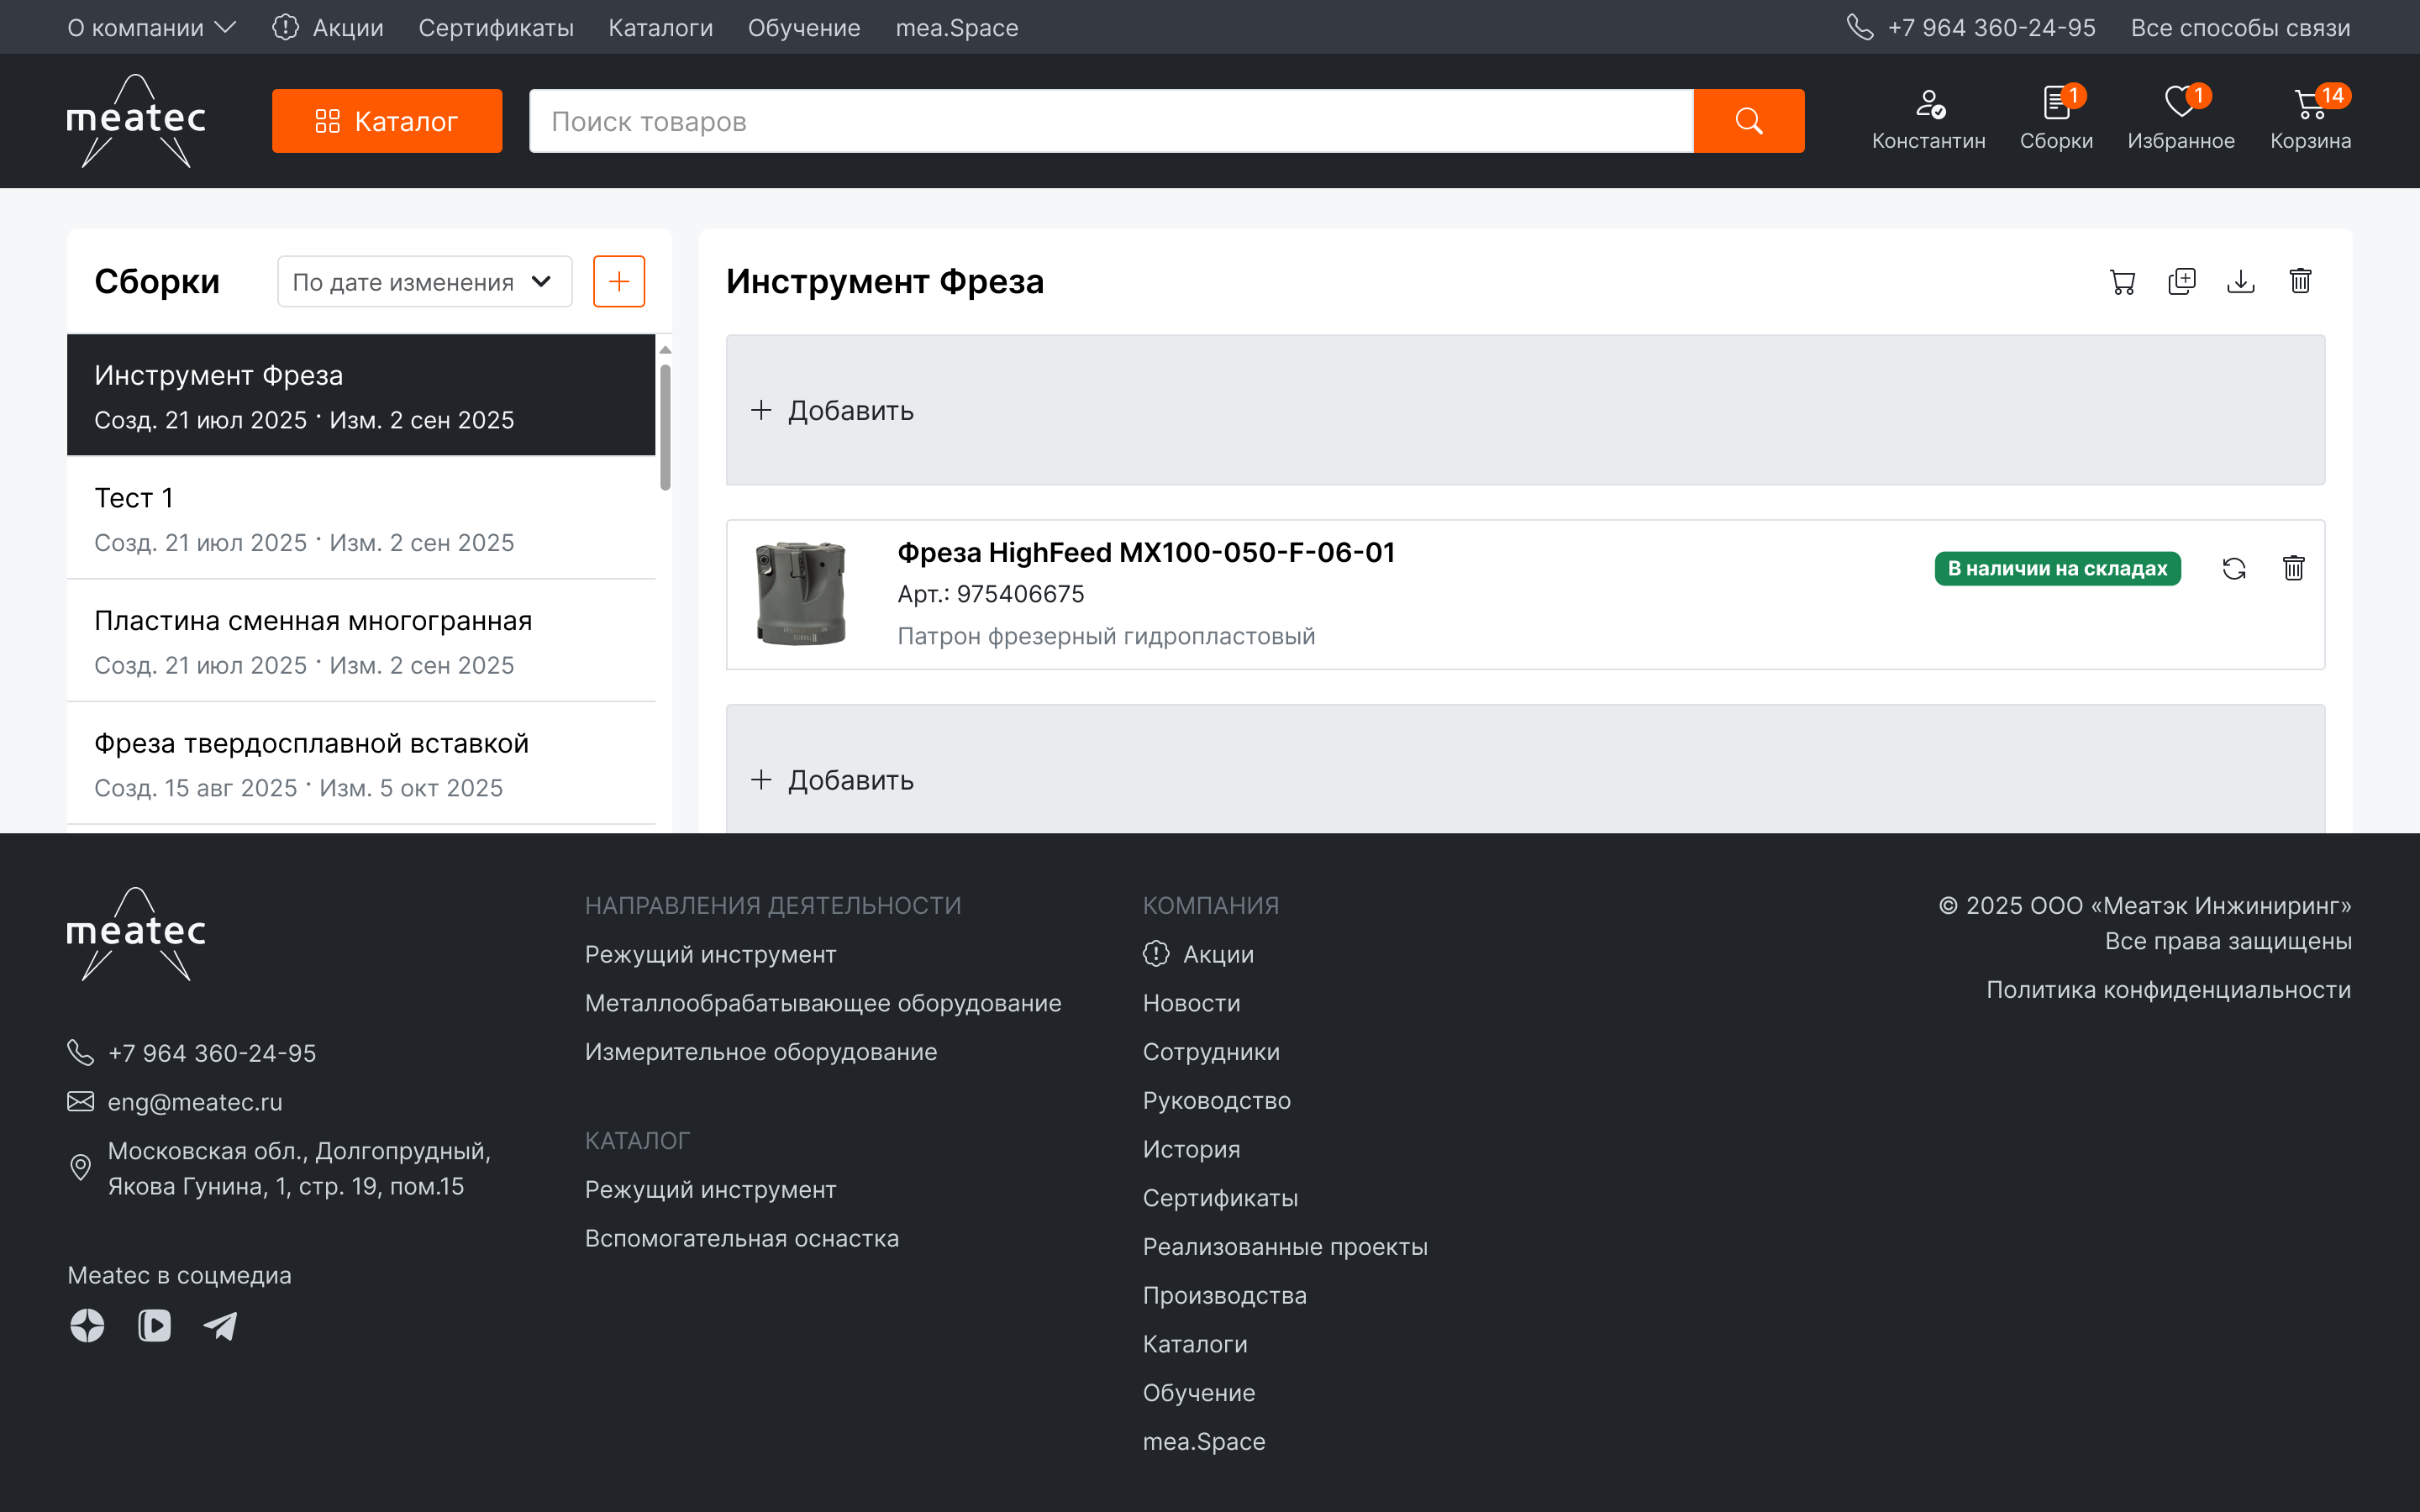Remove Фреза HighFeed item with its trash icon

2294,569
